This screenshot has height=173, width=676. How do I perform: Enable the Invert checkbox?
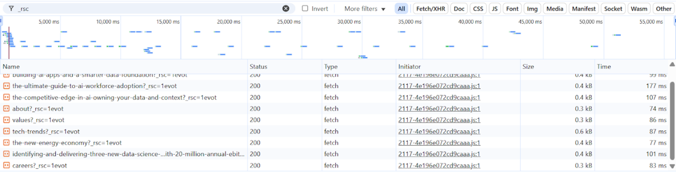pos(305,8)
